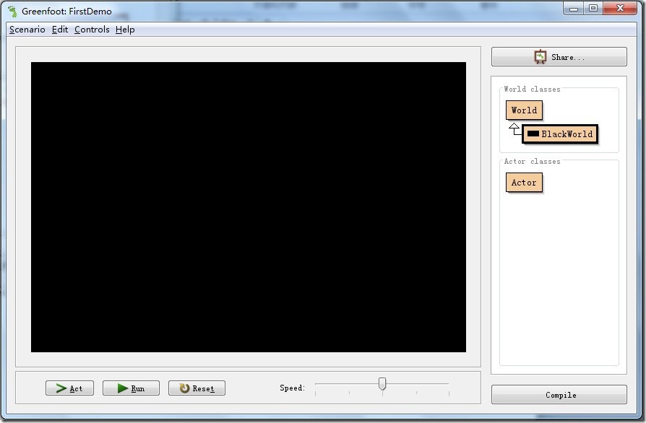The width and height of the screenshot is (646, 423).
Task: Click the Speed slider handle
Action: click(x=382, y=383)
